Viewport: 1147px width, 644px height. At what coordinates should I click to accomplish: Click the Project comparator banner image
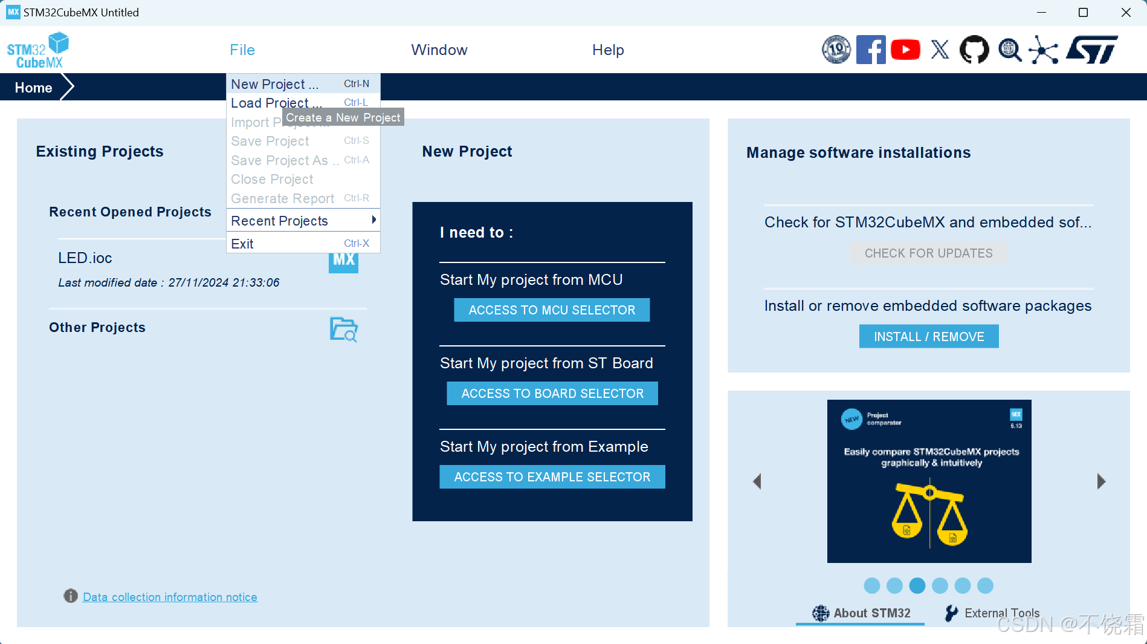(x=929, y=481)
